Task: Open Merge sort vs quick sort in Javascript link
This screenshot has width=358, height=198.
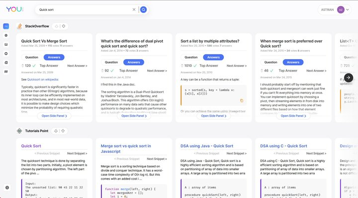Action: point(126,148)
